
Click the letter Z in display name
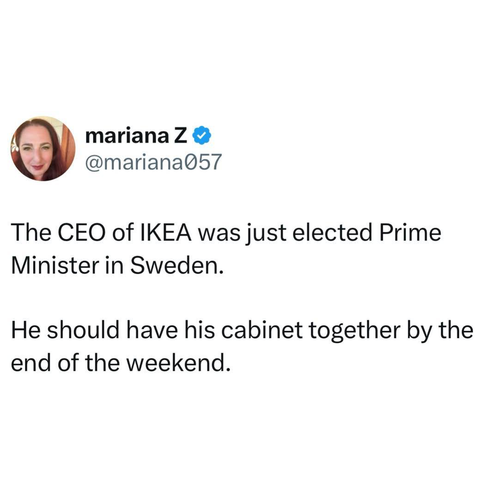click(181, 136)
